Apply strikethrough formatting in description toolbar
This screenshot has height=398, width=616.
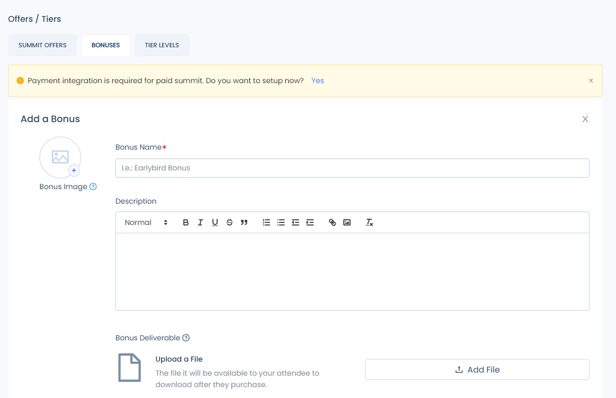tap(230, 222)
